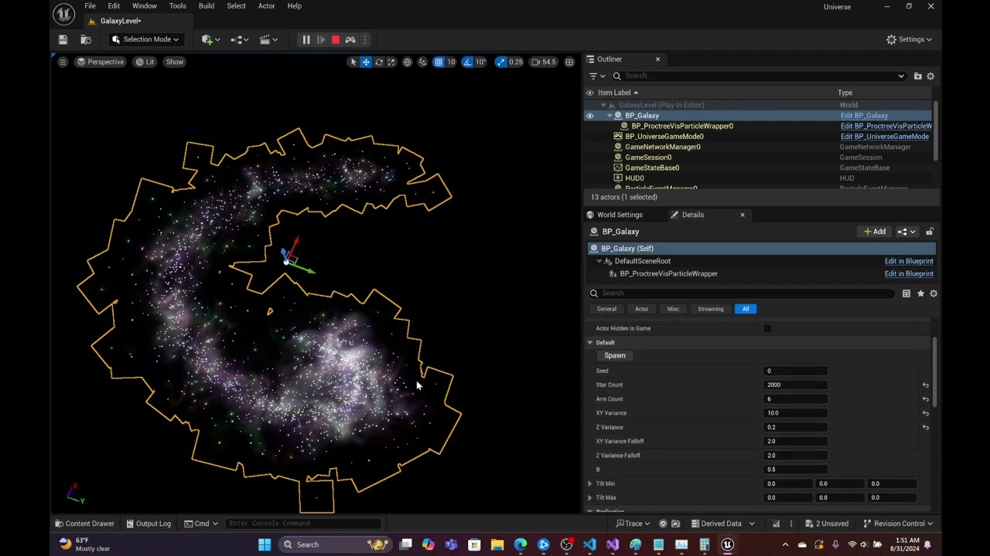Collapse the BP_Galaxy tree row in Outliner
The image size is (990, 556).
[609, 116]
